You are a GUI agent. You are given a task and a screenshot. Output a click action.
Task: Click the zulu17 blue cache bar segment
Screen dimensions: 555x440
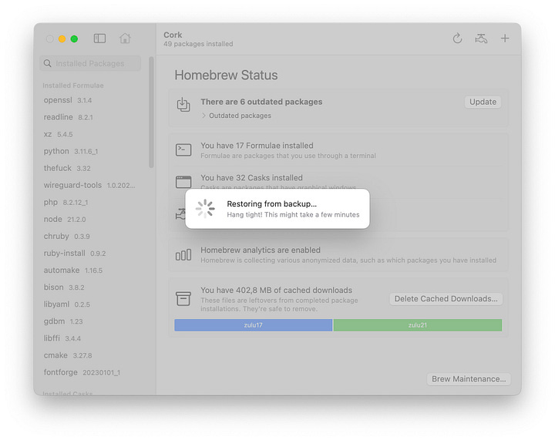[254, 325]
